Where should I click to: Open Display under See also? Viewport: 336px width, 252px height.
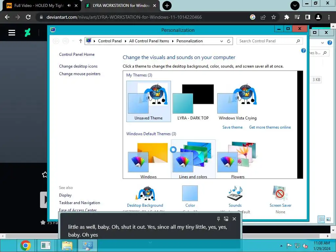click(65, 195)
